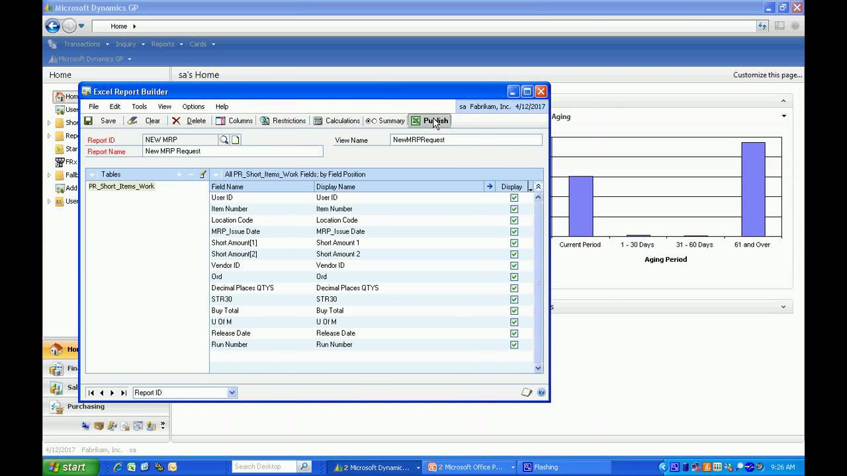Click the note icon next to Report ID lookup
847x476 pixels.
tap(235, 140)
